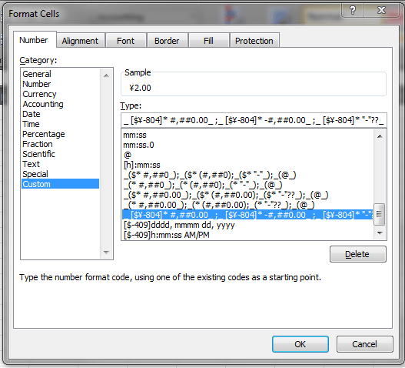Pick the _($* #,##0.00_) format code
The width and height of the screenshot is (405, 368).
[x=247, y=195]
